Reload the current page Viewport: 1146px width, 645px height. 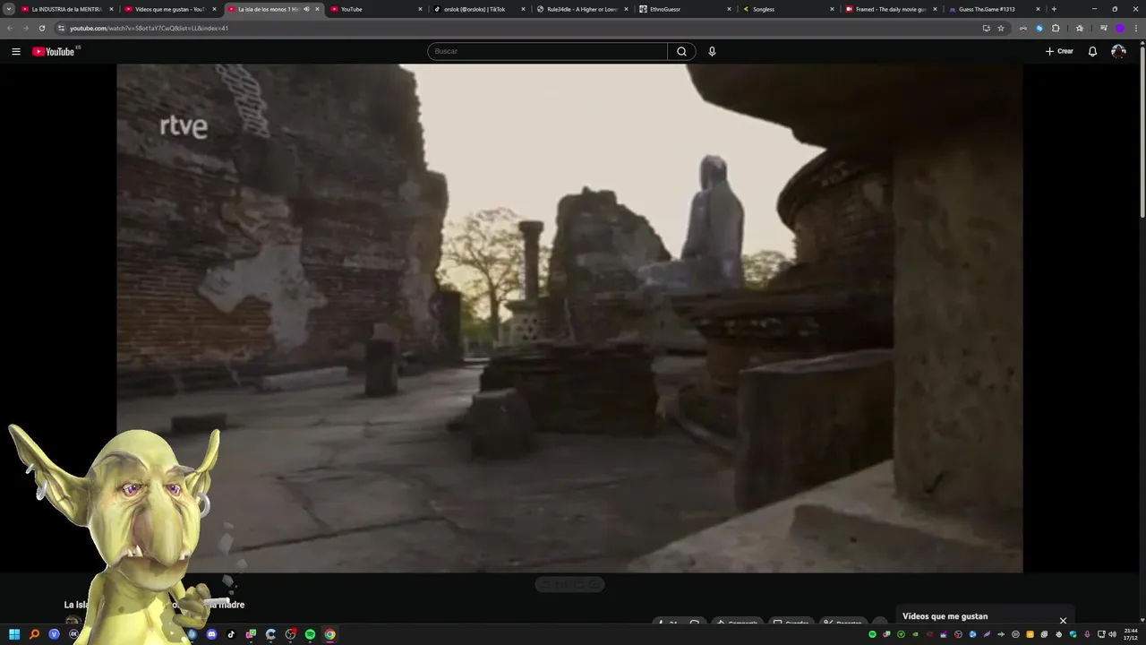pyautogui.click(x=41, y=28)
